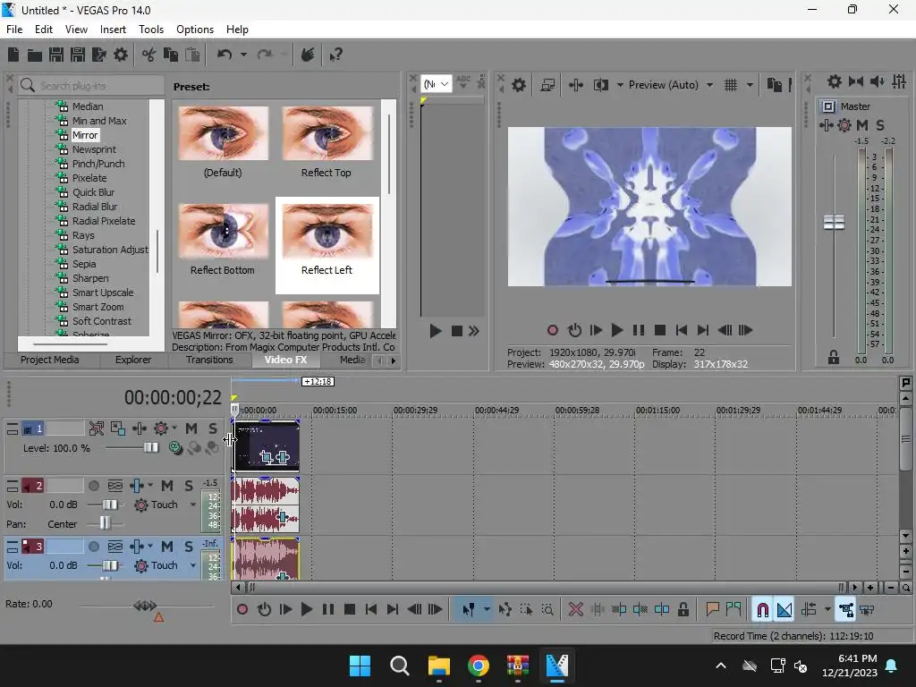Screen dimensions: 916x687
Task: Switch to the Project Media tab
Action: (50, 360)
